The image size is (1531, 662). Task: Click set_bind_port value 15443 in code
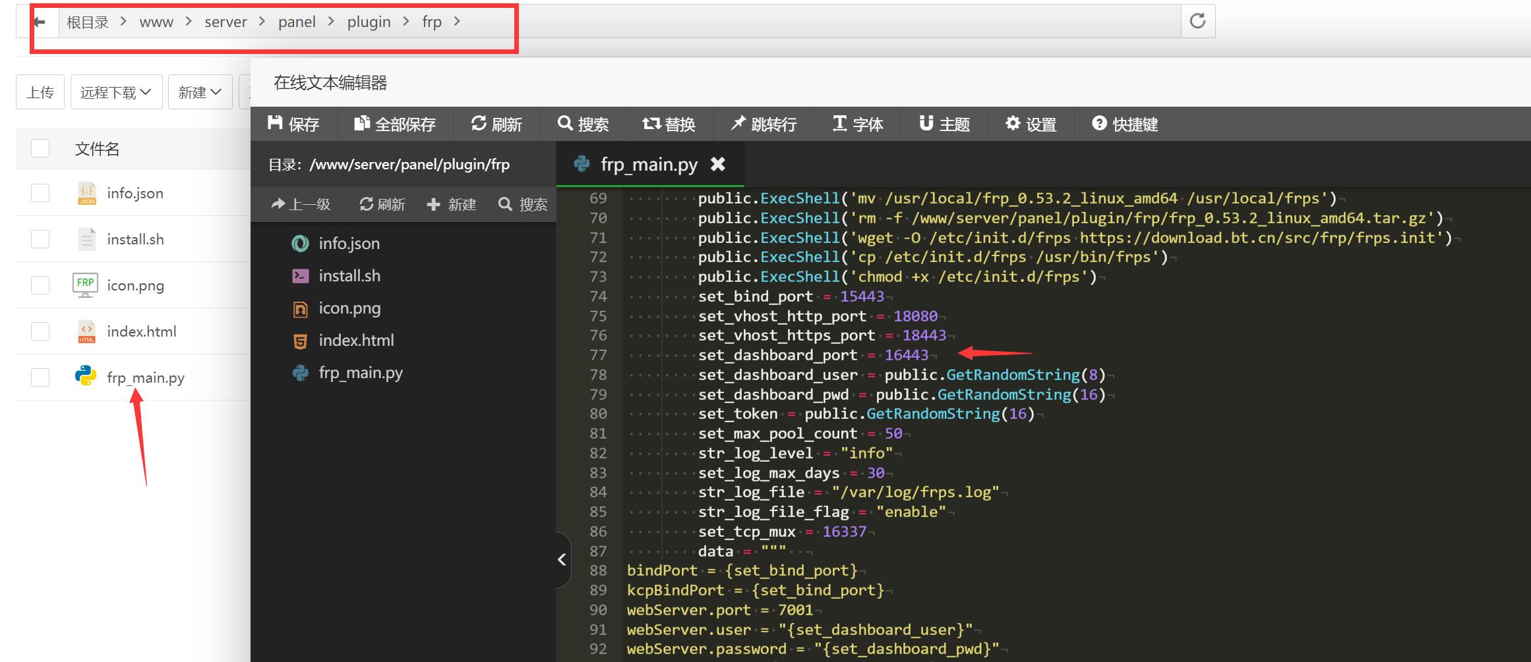point(862,296)
